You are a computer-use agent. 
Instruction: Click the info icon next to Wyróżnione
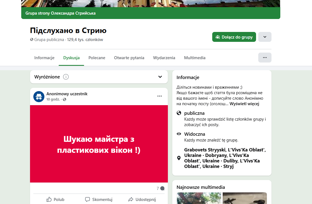(x=66, y=77)
